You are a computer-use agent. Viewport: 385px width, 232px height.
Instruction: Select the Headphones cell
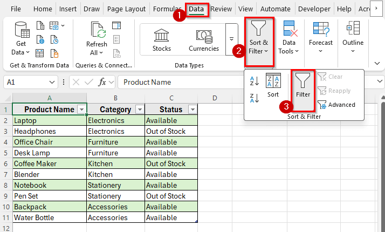(x=50, y=131)
